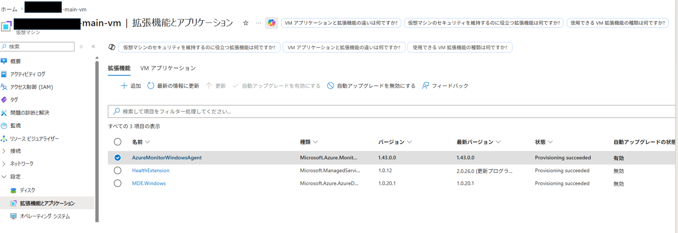Open the more options ellipsis by the title

258,23
